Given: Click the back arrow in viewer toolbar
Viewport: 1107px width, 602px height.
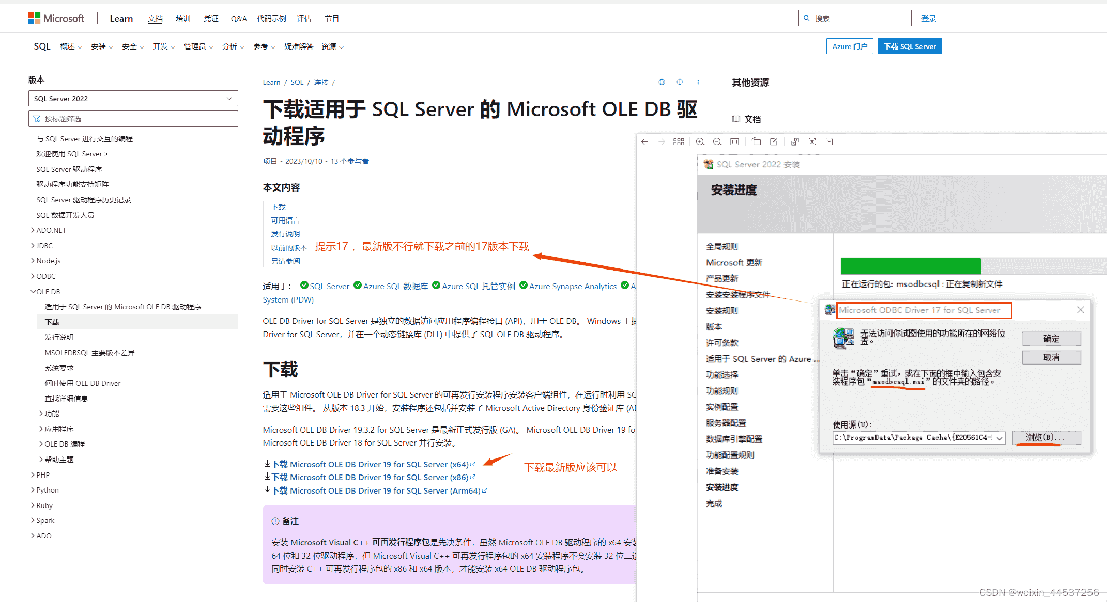Looking at the screenshot, I should tap(644, 142).
